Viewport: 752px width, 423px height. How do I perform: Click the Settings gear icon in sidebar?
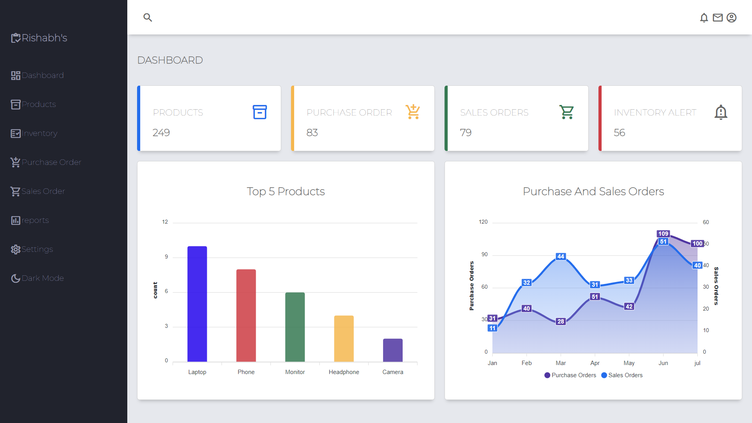click(x=16, y=249)
